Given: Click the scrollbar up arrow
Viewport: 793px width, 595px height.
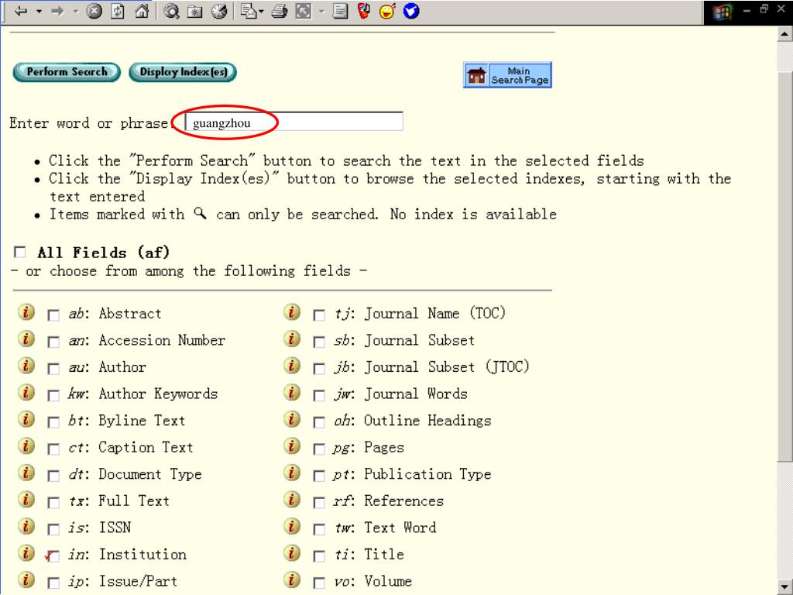Looking at the screenshot, I should tap(784, 34).
